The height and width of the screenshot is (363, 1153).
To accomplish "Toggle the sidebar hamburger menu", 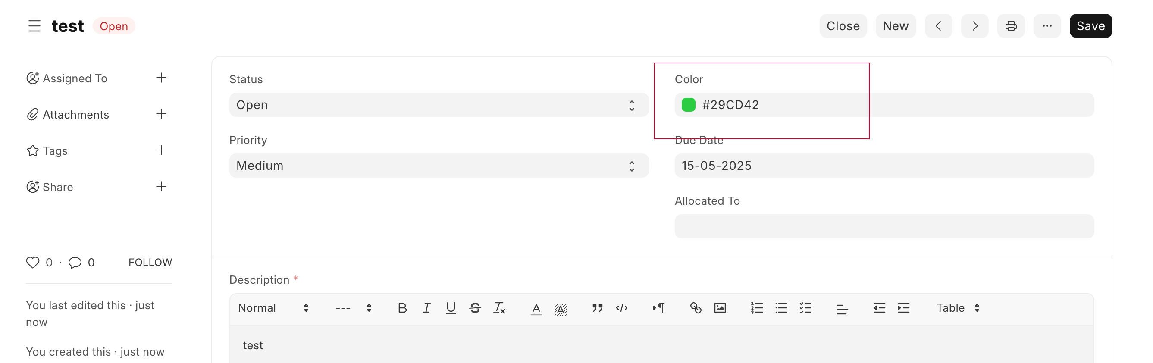I will [x=34, y=26].
